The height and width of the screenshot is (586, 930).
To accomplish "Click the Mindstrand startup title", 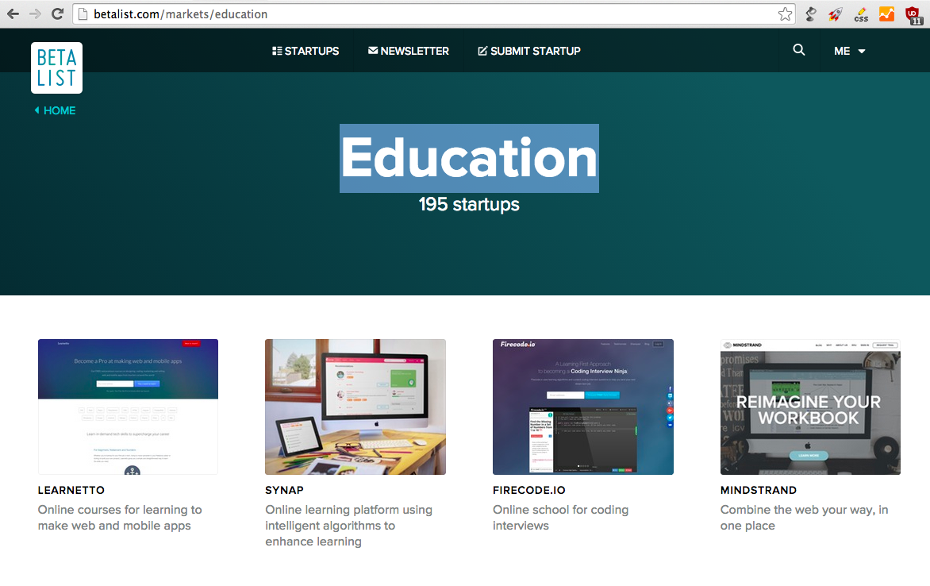I will point(758,490).
